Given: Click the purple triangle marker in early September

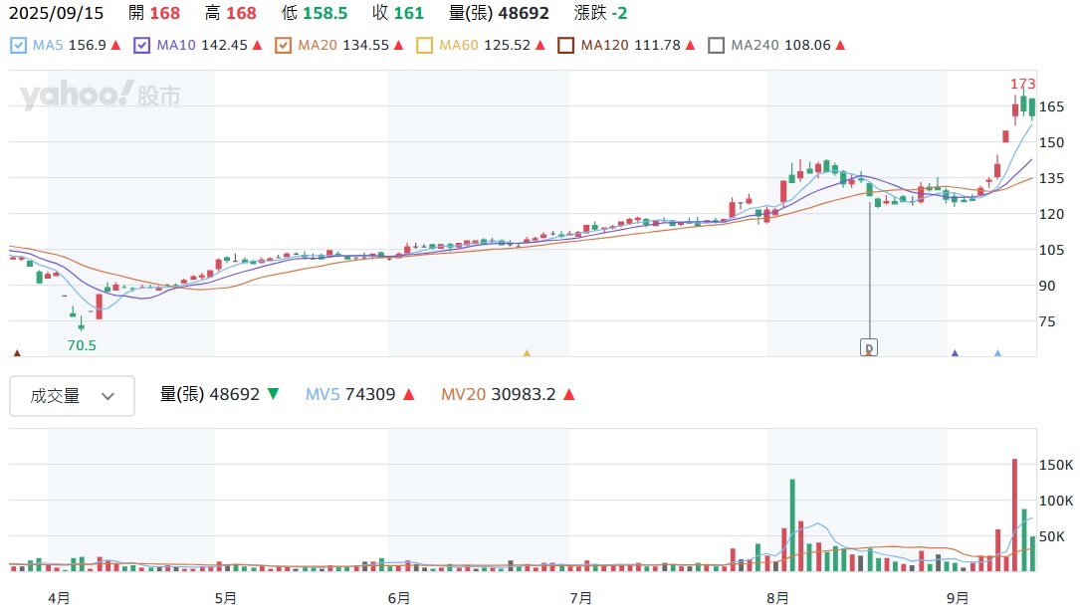Looking at the screenshot, I should 955,352.
